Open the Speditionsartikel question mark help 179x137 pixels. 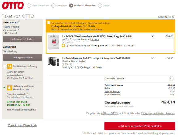(27, 94)
